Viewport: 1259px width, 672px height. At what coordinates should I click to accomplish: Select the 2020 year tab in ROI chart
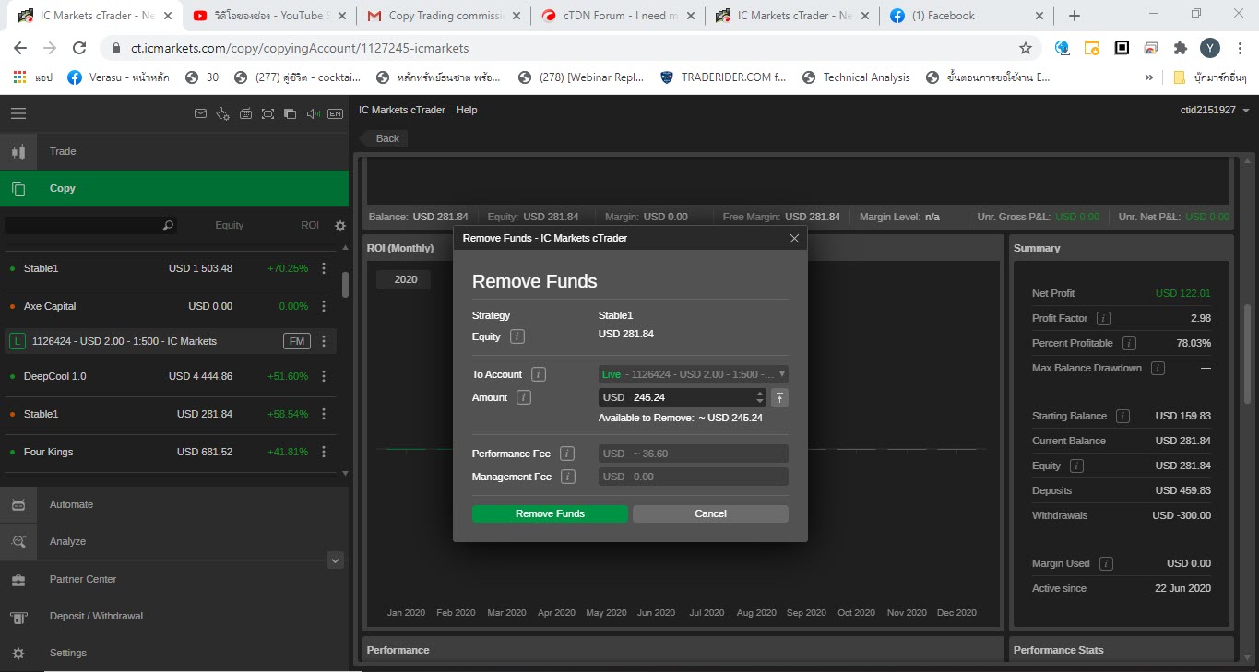(x=404, y=279)
